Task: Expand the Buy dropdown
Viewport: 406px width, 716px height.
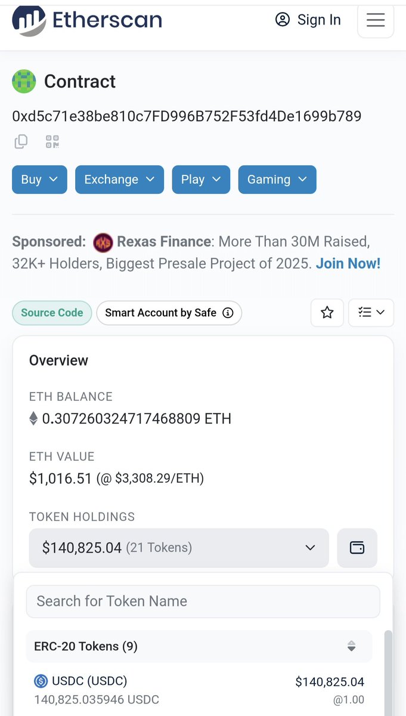Action: [x=39, y=180]
